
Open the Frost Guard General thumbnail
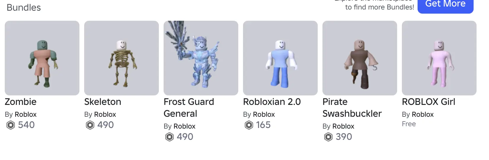pyautogui.click(x=201, y=58)
